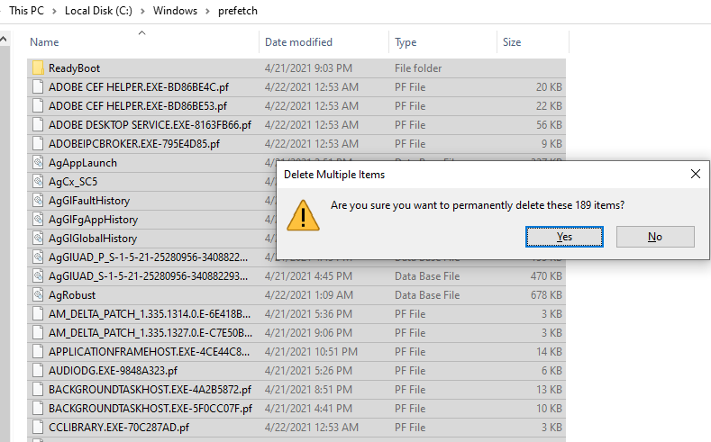The image size is (711, 442).
Task: Click icon of AM_DELTA_PATCH_1.335.1314.0 file
Action: coord(38,314)
